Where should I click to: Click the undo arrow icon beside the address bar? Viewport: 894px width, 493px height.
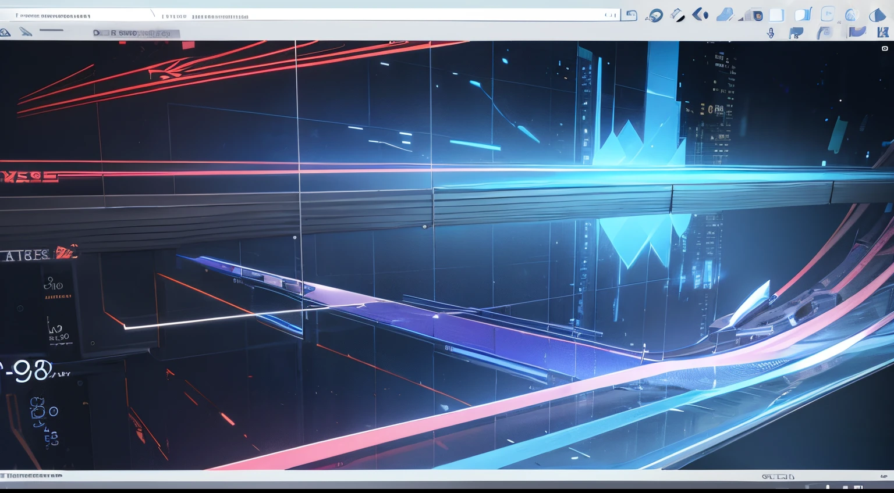pyautogui.click(x=630, y=15)
